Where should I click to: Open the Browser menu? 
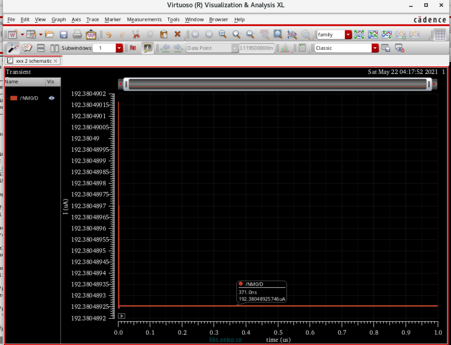[x=219, y=19]
